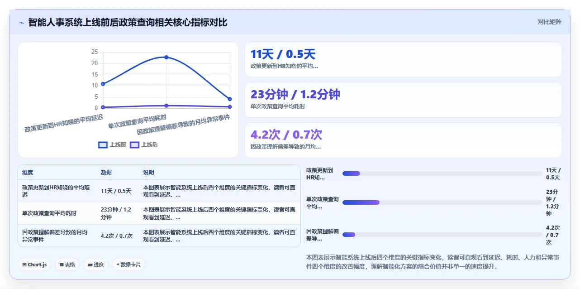Click the Chart.js tag chip
580x289 pixels.
pyautogui.click(x=34, y=265)
